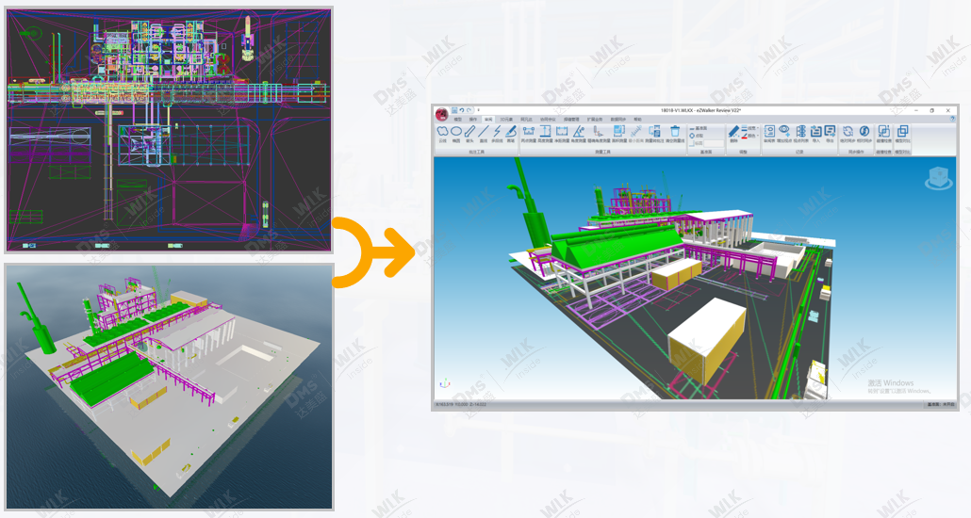Viewport: 971px width, 518px height.
Task: Open the viewpoint list (视点列表)
Action: [x=800, y=135]
